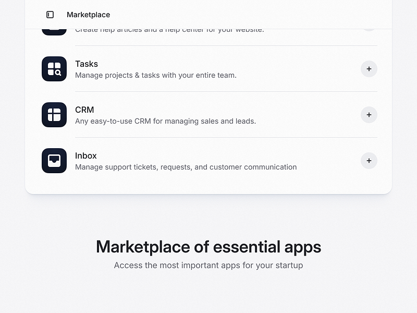Screen dimensions: 417x313
Task: Click the partially hidden help center app icon
Action: pyautogui.click(x=54, y=32)
